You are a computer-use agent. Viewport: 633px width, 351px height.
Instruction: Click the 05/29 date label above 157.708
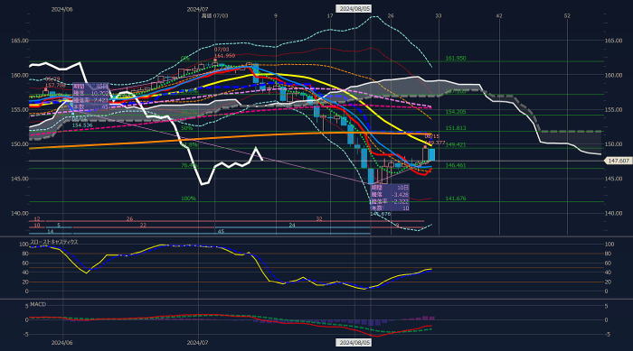(x=52, y=79)
